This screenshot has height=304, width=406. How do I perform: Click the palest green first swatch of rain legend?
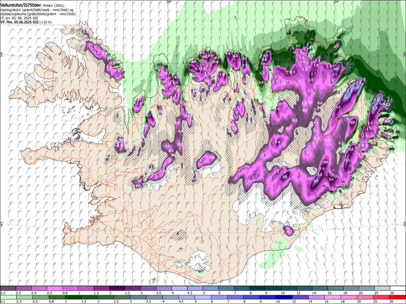8,297
